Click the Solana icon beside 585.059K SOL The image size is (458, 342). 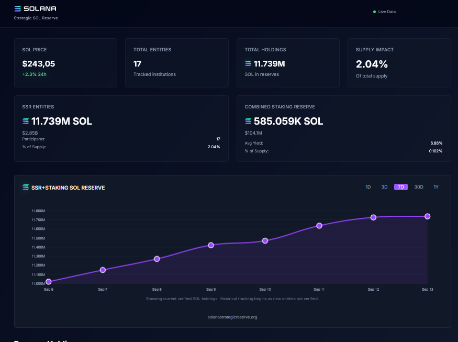(x=248, y=122)
